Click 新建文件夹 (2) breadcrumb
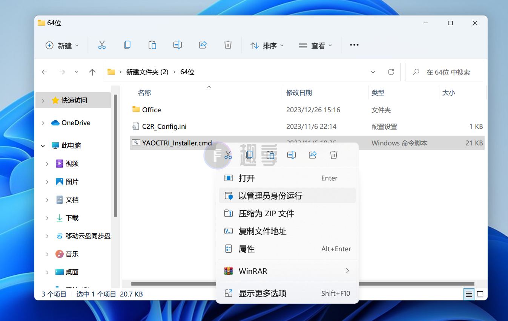 (x=147, y=72)
